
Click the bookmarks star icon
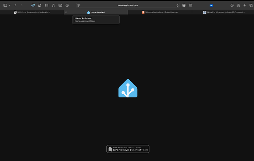[x=53, y=6]
